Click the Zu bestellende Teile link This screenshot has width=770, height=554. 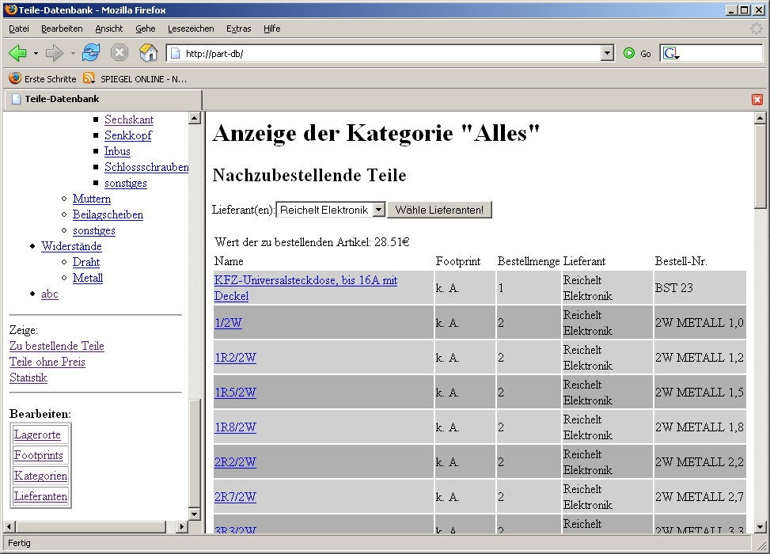tap(57, 346)
